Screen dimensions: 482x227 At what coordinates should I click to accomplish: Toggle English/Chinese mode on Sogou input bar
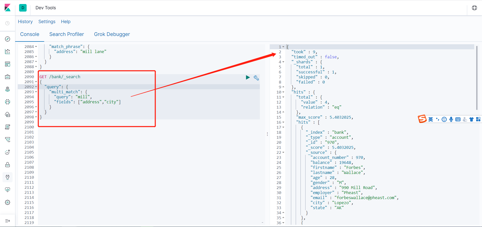(x=431, y=119)
